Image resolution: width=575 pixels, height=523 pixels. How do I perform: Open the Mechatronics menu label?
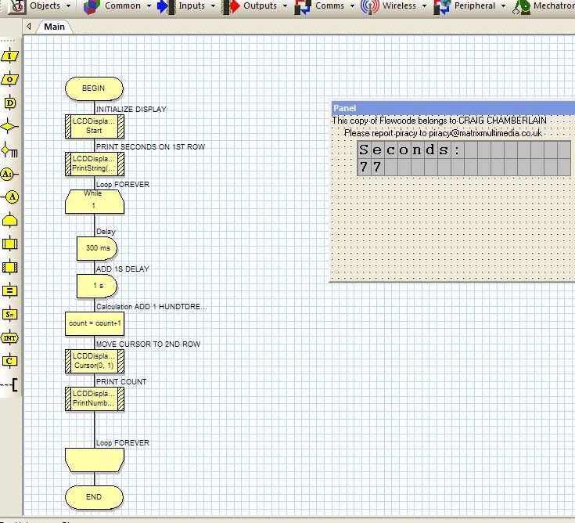click(554, 5)
